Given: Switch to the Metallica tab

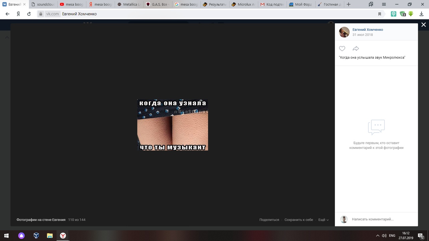Looking at the screenshot, I should point(128,4).
